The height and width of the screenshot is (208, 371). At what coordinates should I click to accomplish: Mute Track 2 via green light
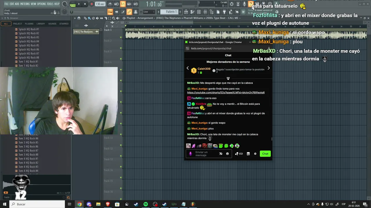click(x=121, y=48)
